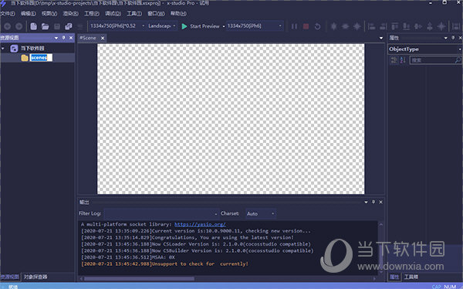Pause the running preview
The image size is (463, 289).
[294, 26]
